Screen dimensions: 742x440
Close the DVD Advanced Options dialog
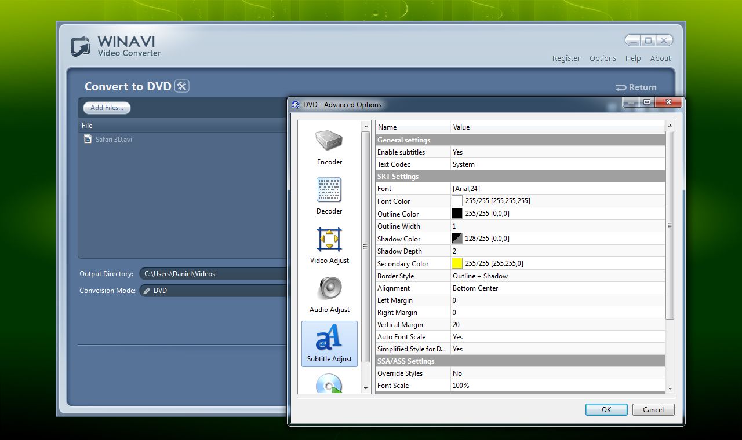point(668,102)
